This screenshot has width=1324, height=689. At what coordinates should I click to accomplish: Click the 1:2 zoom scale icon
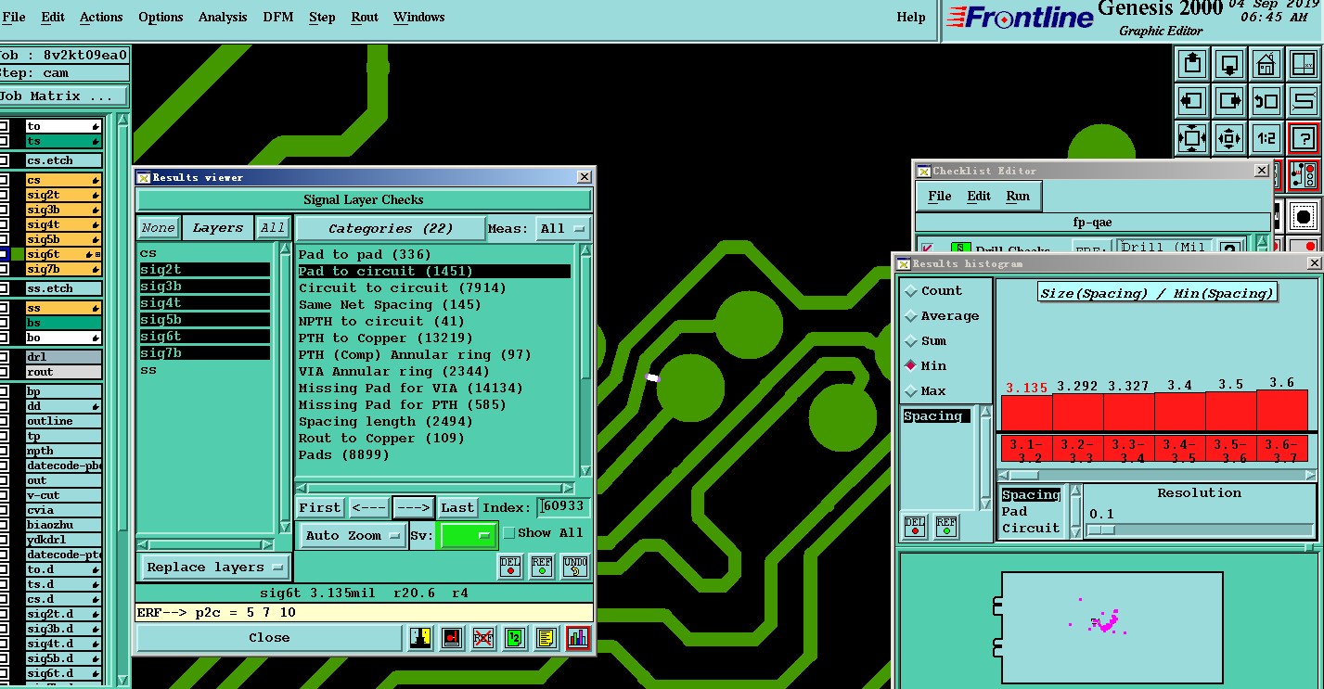(1266, 138)
